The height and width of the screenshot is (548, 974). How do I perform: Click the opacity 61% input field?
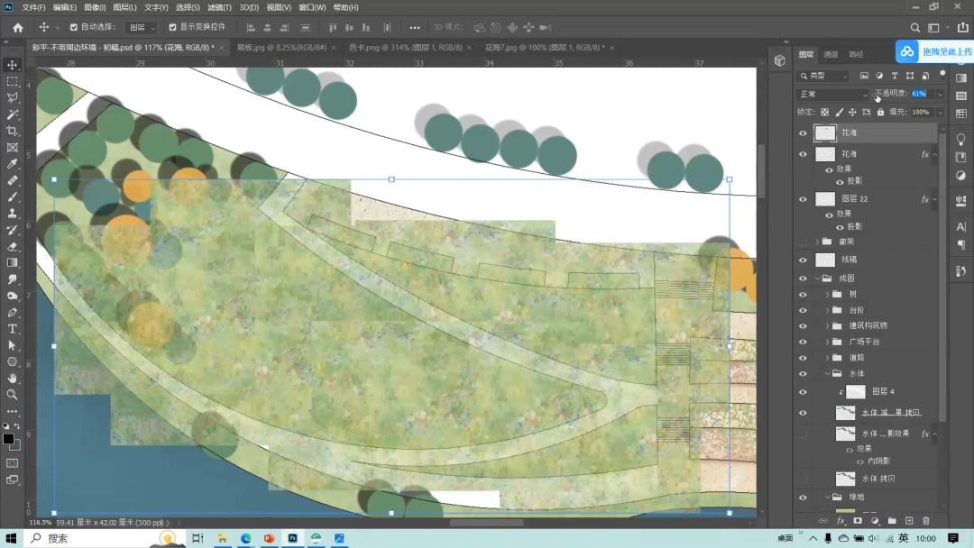pyautogui.click(x=920, y=94)
